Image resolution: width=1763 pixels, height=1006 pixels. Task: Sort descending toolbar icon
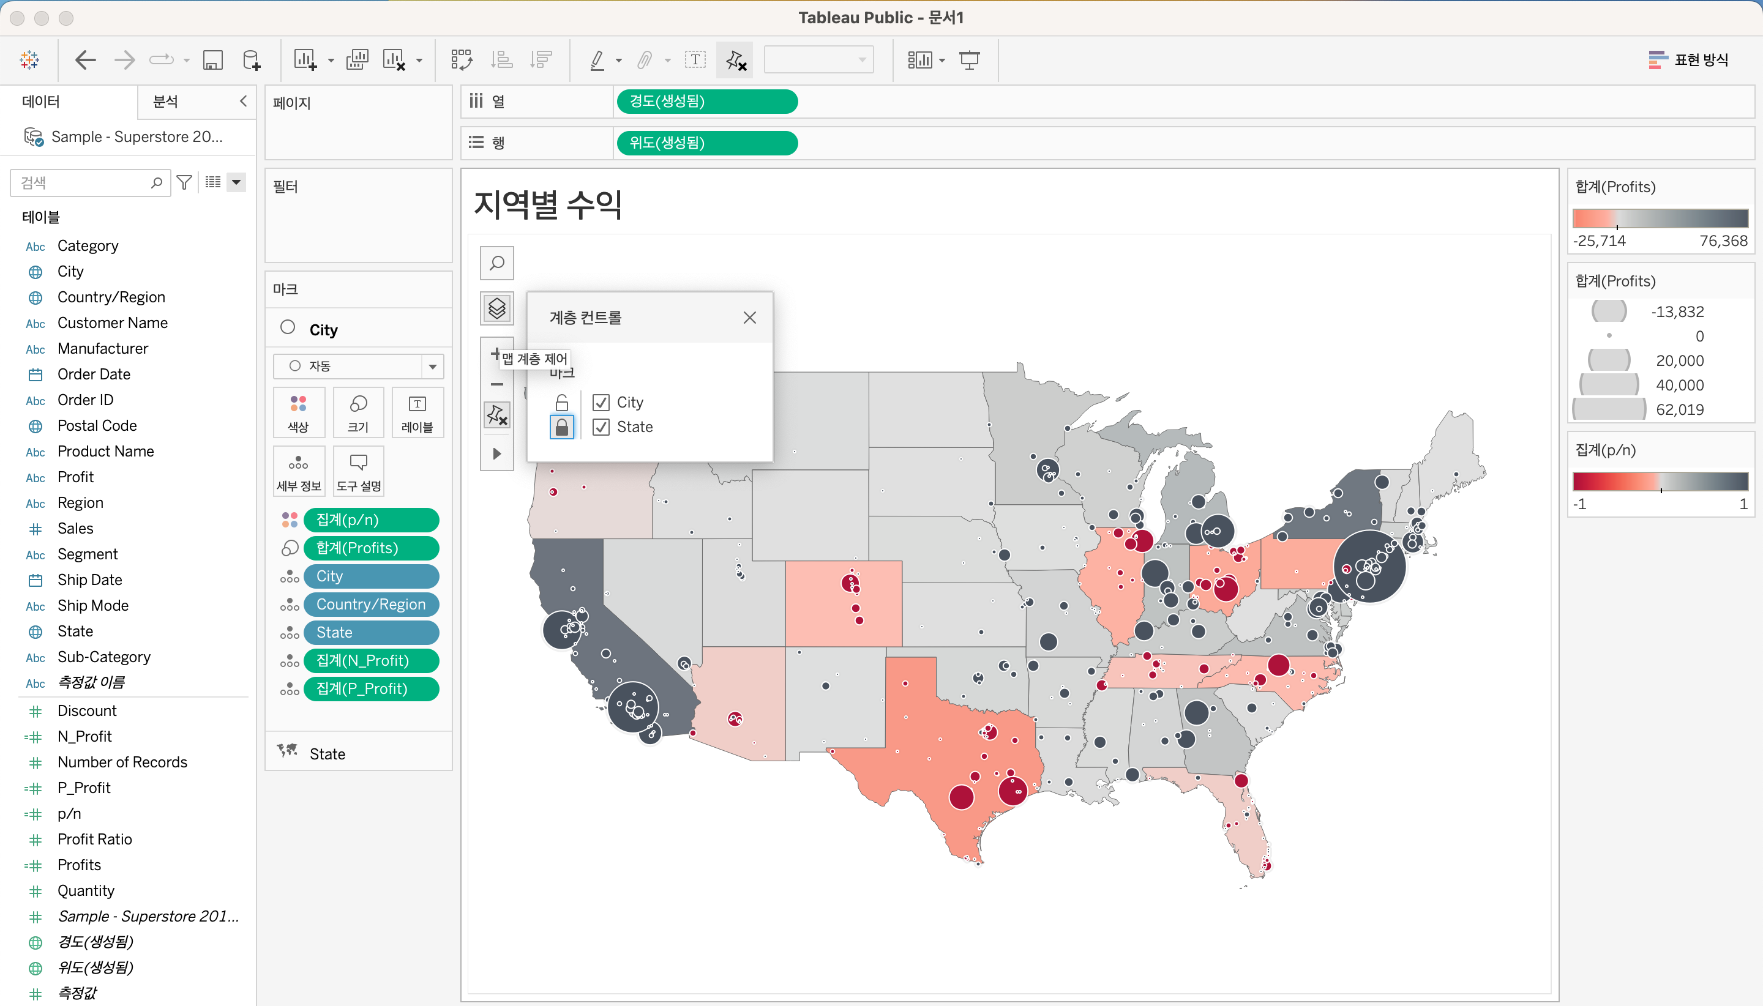coord(541,60)
